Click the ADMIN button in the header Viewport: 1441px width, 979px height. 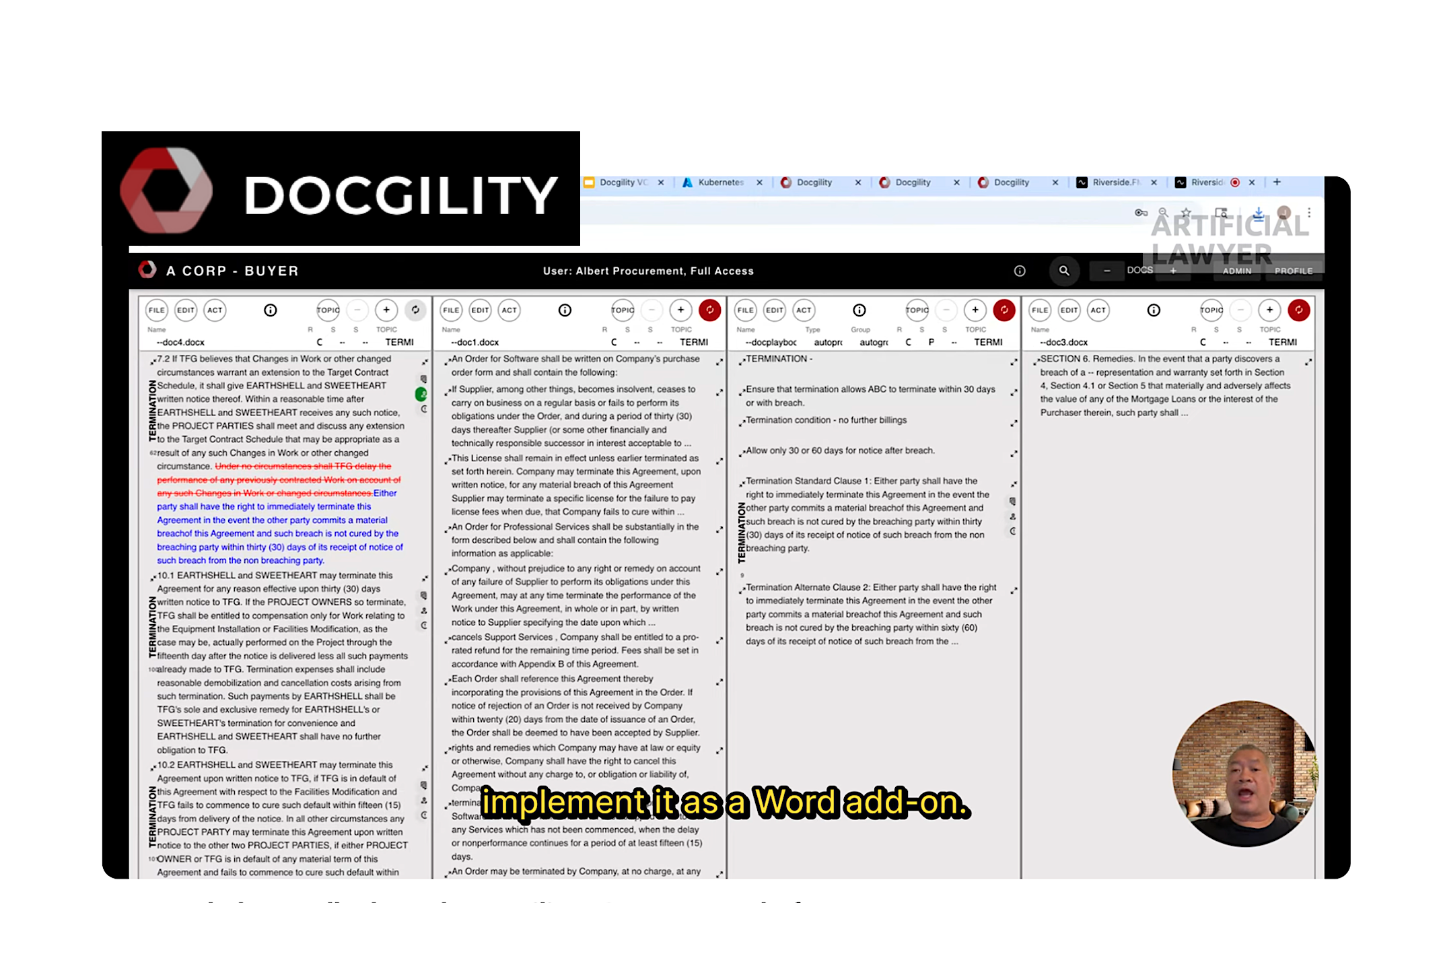[x=1237, y=271]
